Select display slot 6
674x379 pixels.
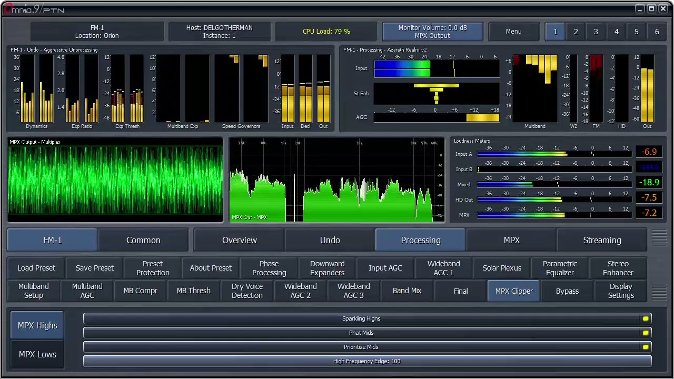657,32
